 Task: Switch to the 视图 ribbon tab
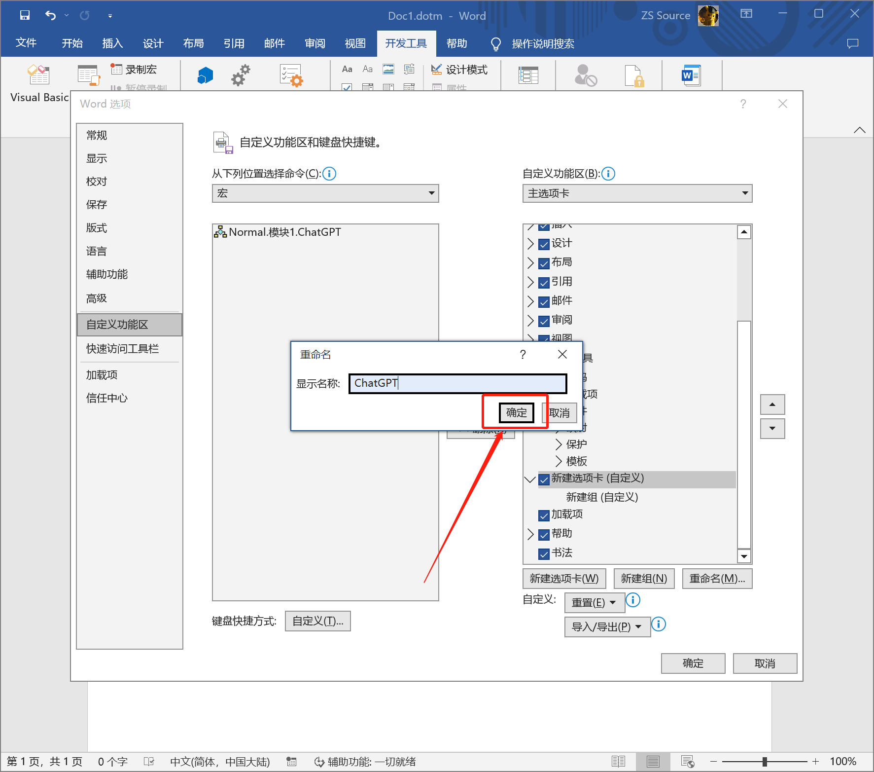pos(355,44)
